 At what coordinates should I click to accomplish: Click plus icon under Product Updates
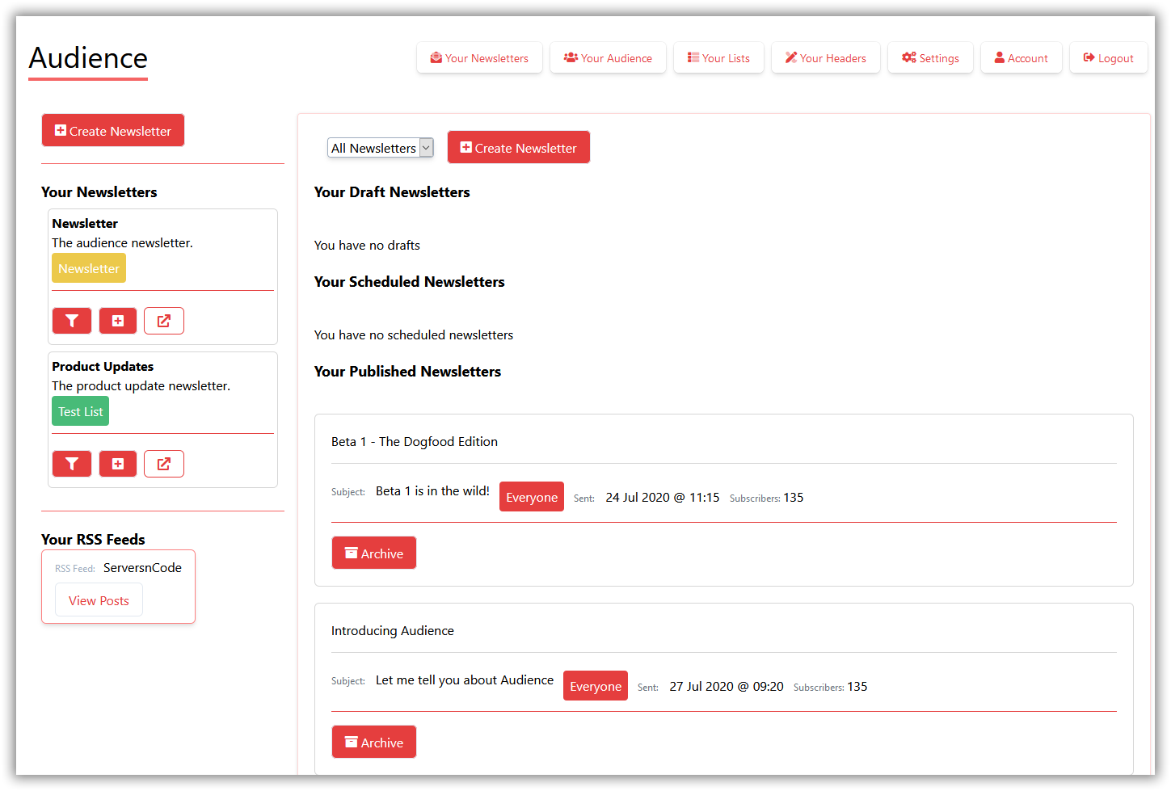118,464
